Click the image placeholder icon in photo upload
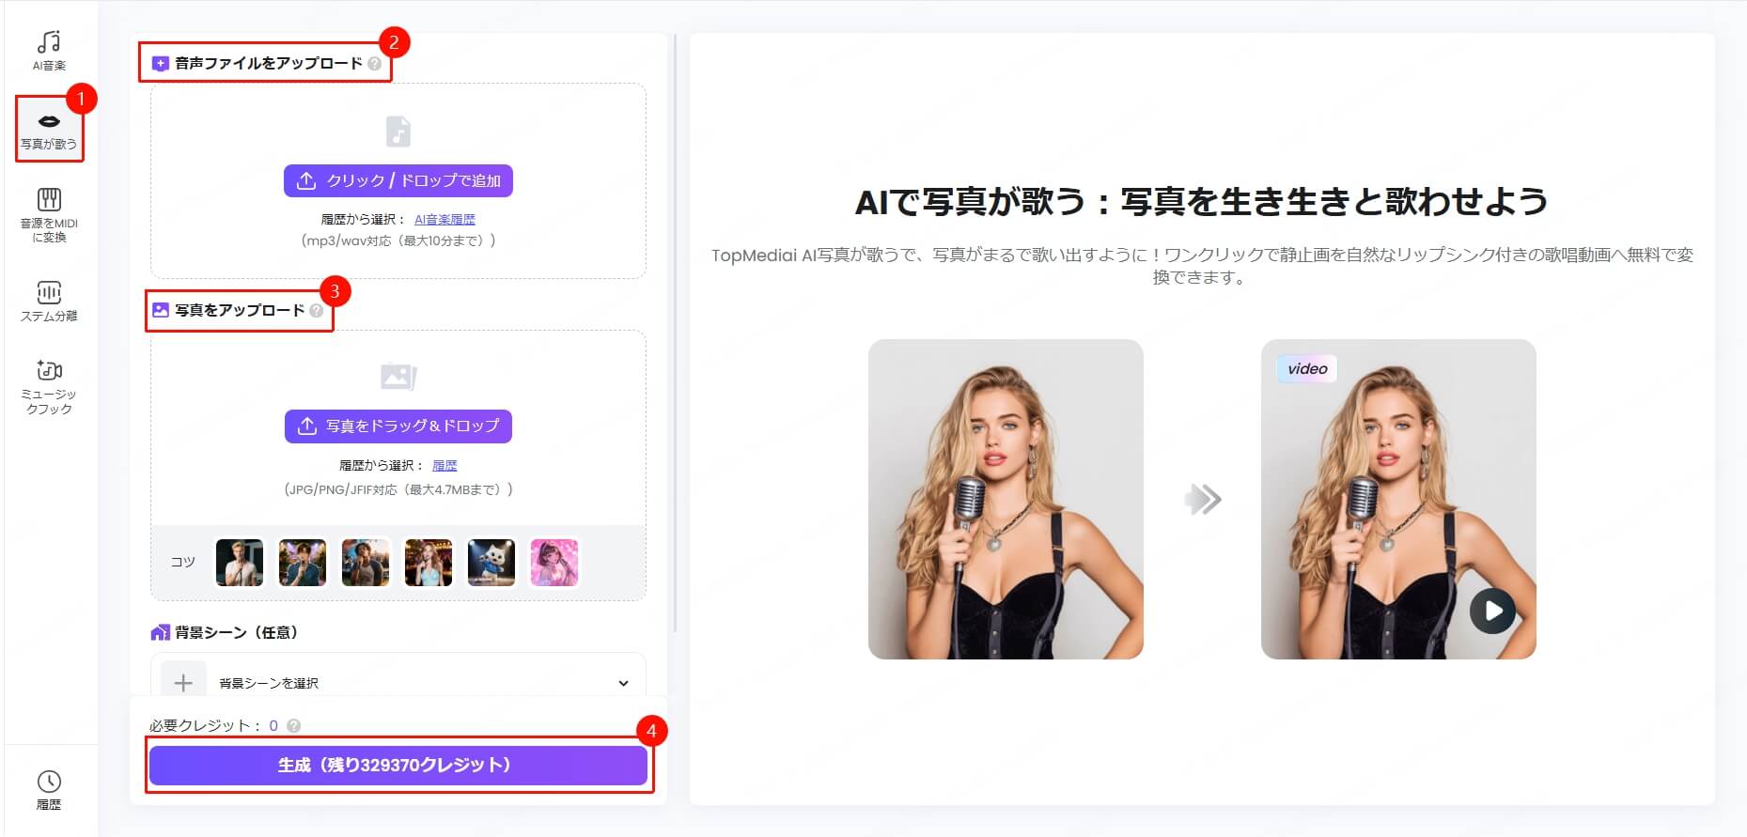 click(398, 377)
